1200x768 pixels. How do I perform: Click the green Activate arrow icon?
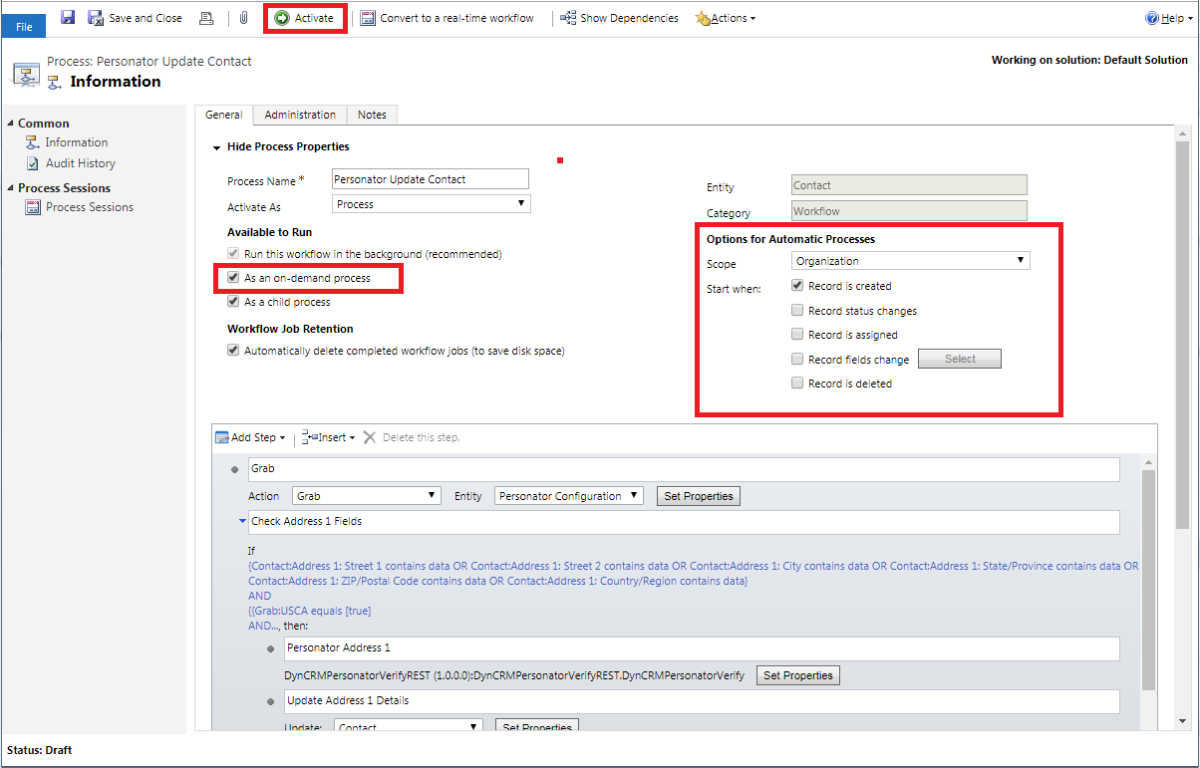(x=282, y=18)
